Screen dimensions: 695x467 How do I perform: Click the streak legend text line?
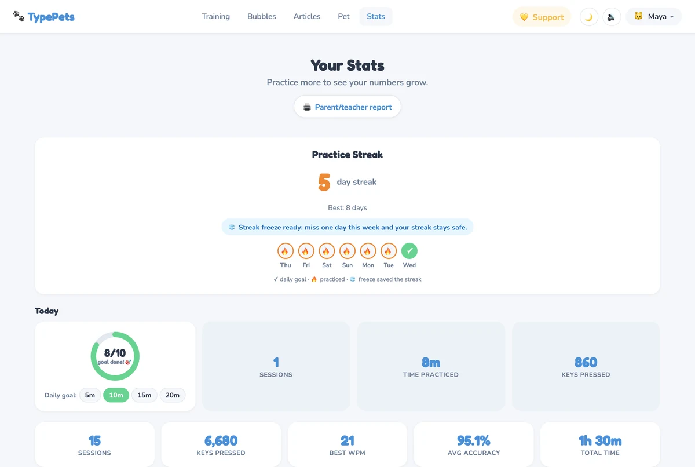(x=348, y=279)
